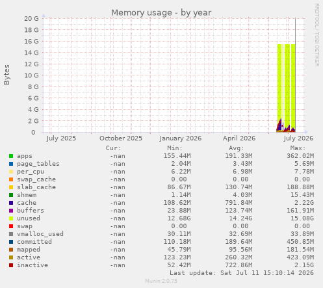This screenshot has width=323, height=288.
Task: Click the 'mapped' legend label
Action: (29, 250)
